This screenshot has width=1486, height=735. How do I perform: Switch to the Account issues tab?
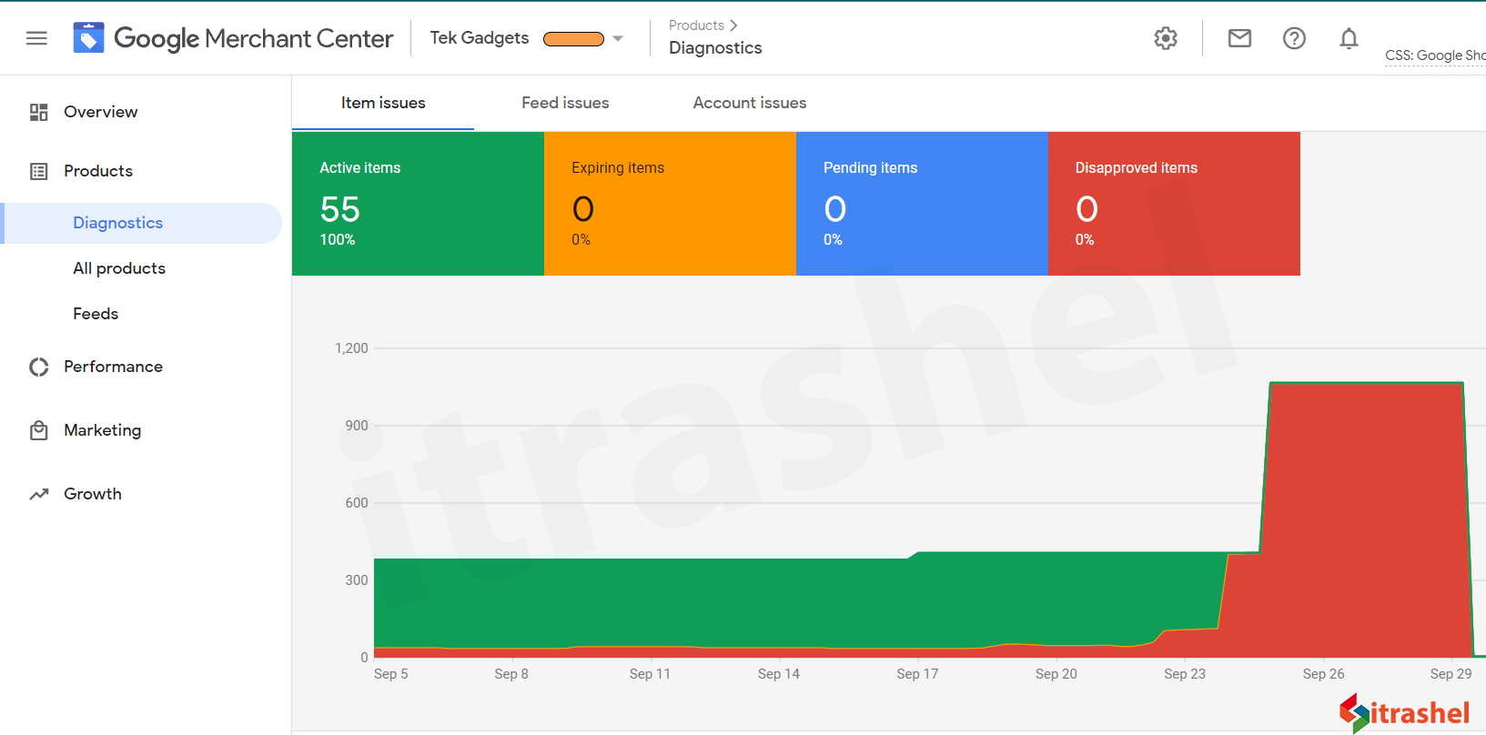pyautogui.click(x=749, y=103)
